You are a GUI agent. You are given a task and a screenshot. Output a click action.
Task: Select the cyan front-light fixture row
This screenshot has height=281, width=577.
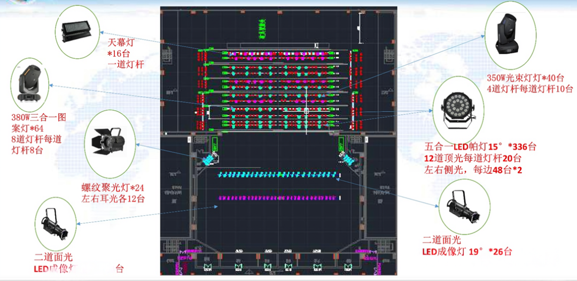(x=278, y=175)
